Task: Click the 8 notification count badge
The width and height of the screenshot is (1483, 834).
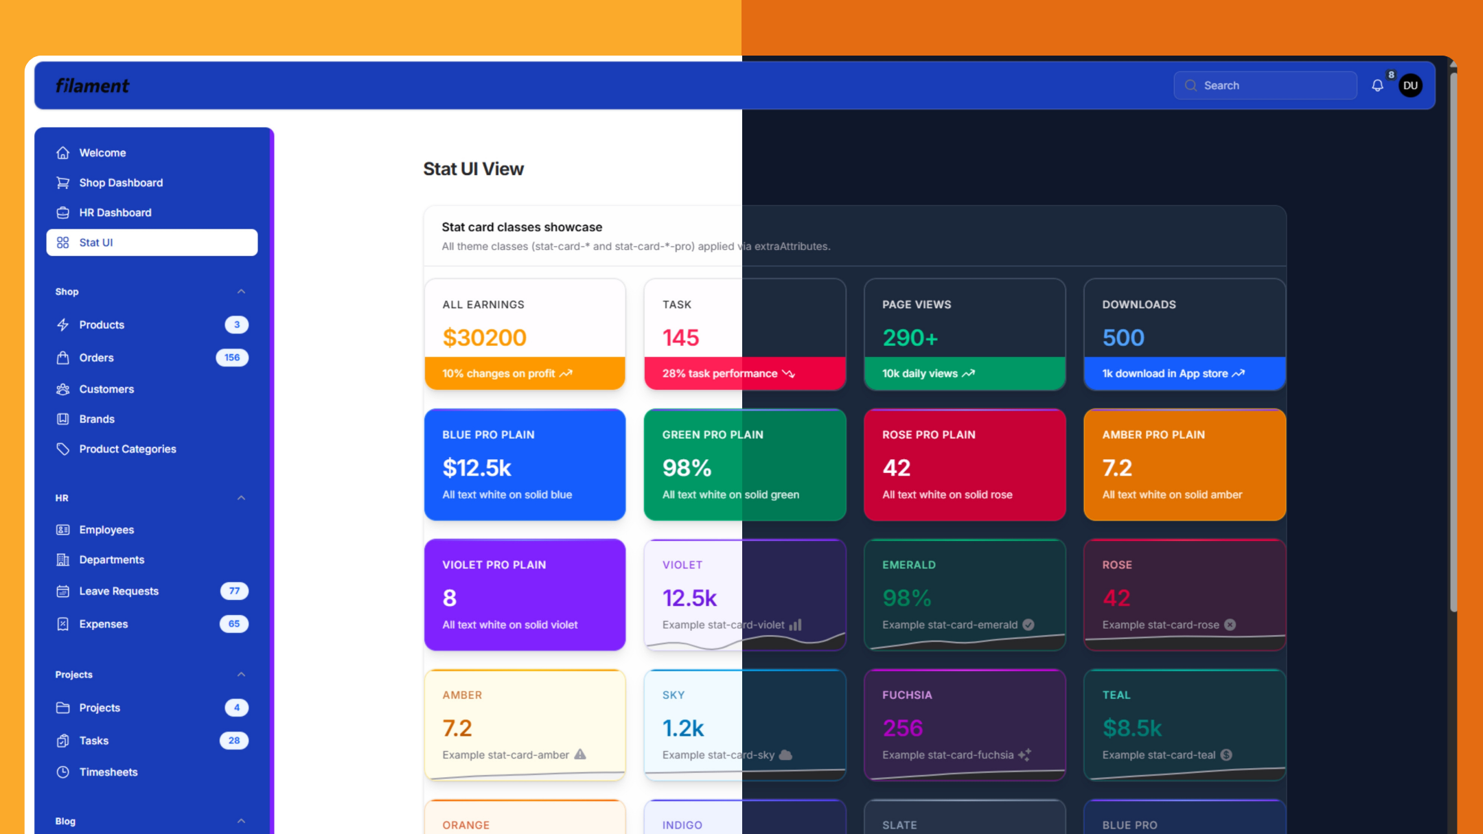Action: click(1391, 75)
